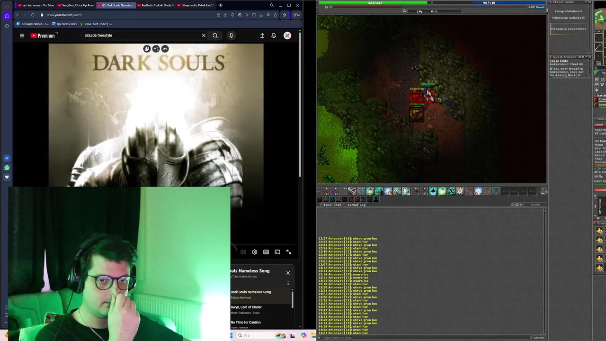This screenshot has height=341, width=606.
Task: Open the 'Tibia Hunt Finder' bookmark
Action: click(x=97, y=24)
